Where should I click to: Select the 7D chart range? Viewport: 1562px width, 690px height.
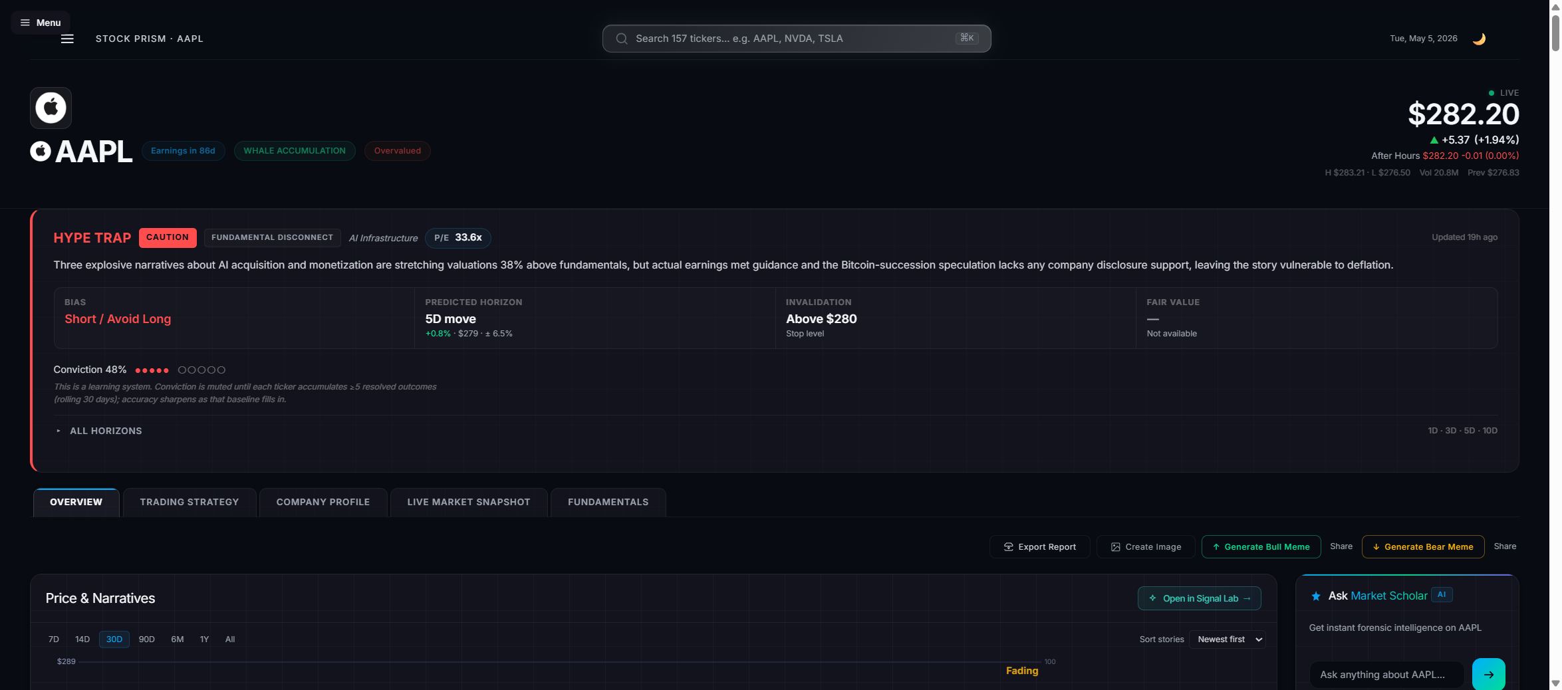pos(54,639)
